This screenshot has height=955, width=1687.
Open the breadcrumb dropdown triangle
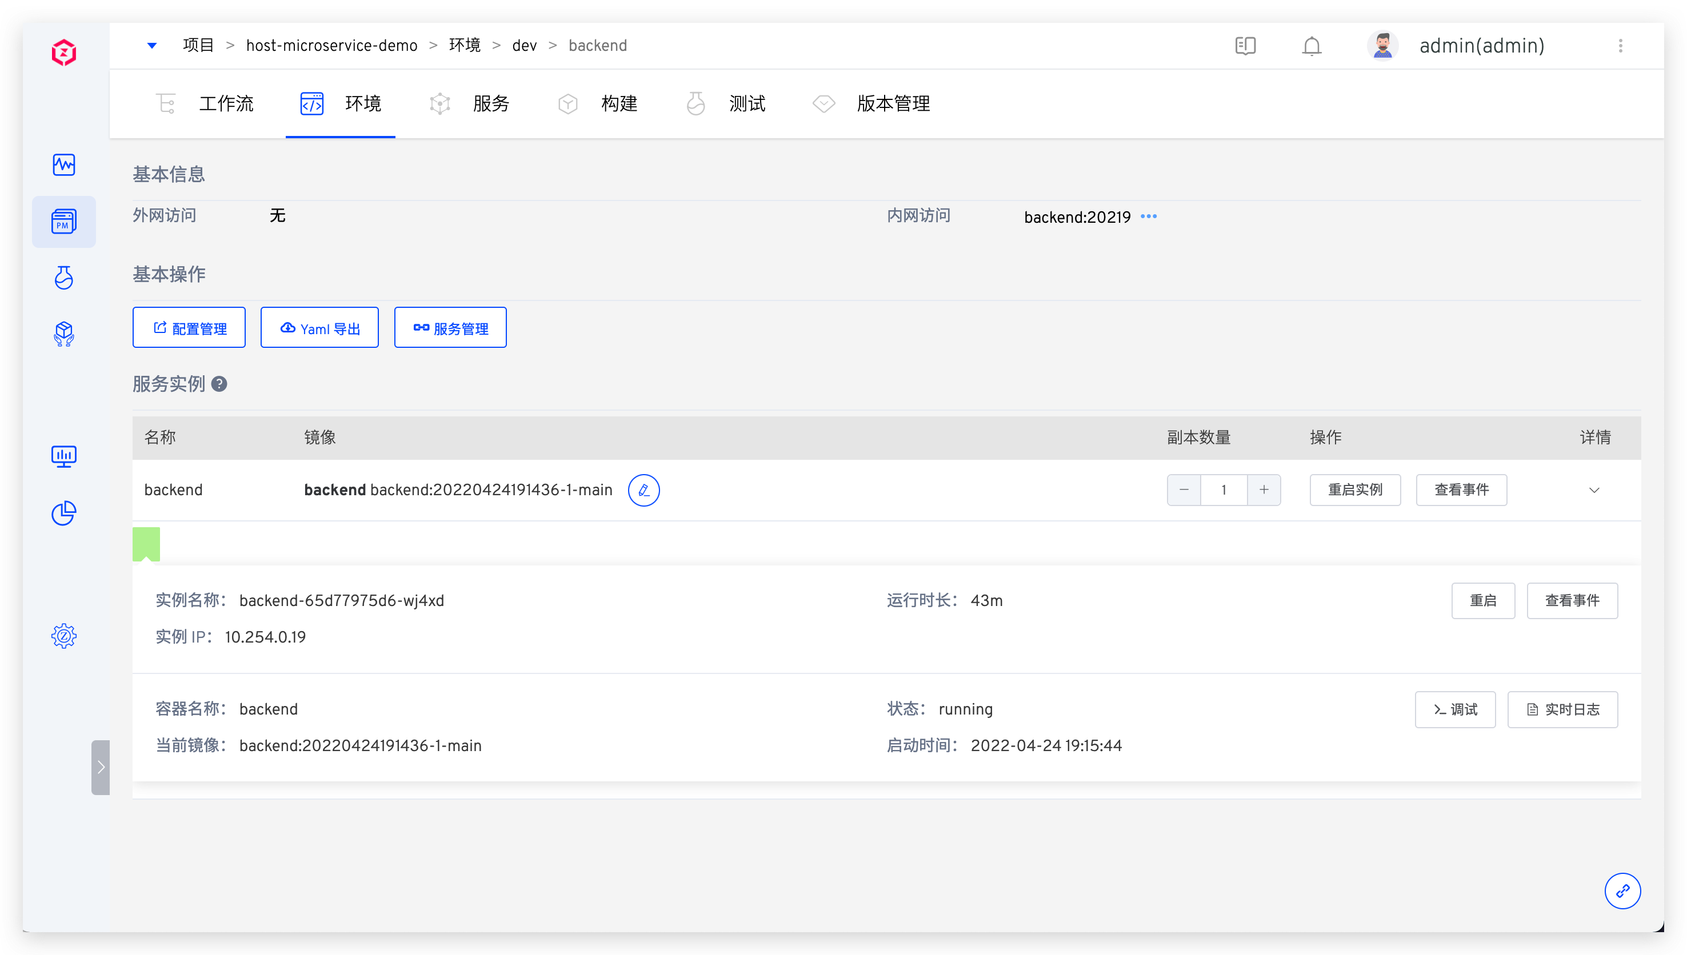click(152, 46)
